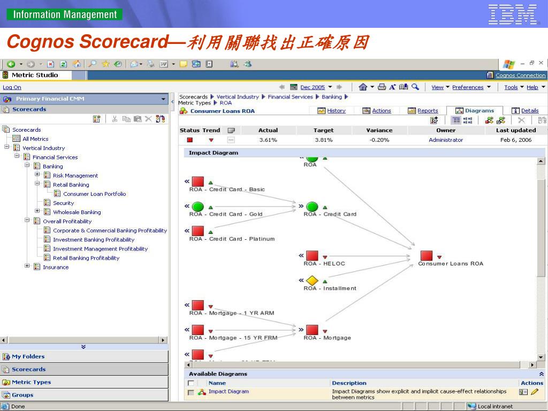Click the properties icon for Impact Diagram

523,392
